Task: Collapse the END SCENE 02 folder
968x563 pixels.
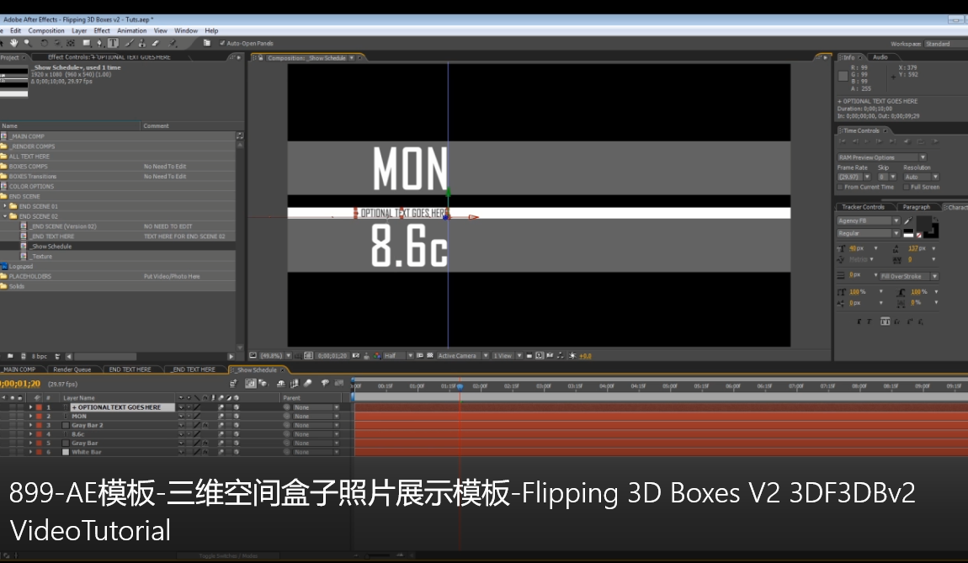Action: point(5,216)
